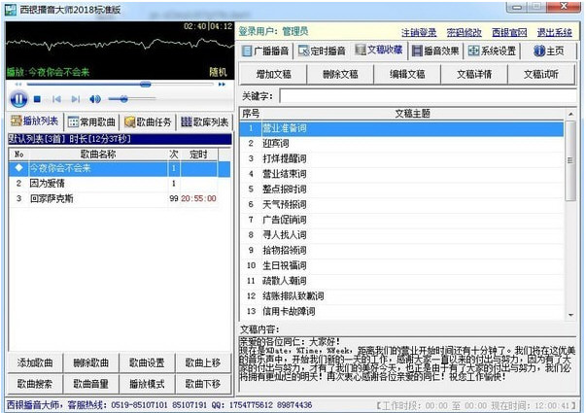
Task: Select the song 今夜你会不会来
Action: [x=120, y=168]
